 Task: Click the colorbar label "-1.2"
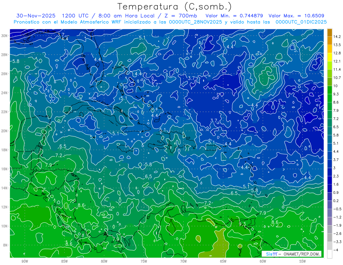point(337,217)
